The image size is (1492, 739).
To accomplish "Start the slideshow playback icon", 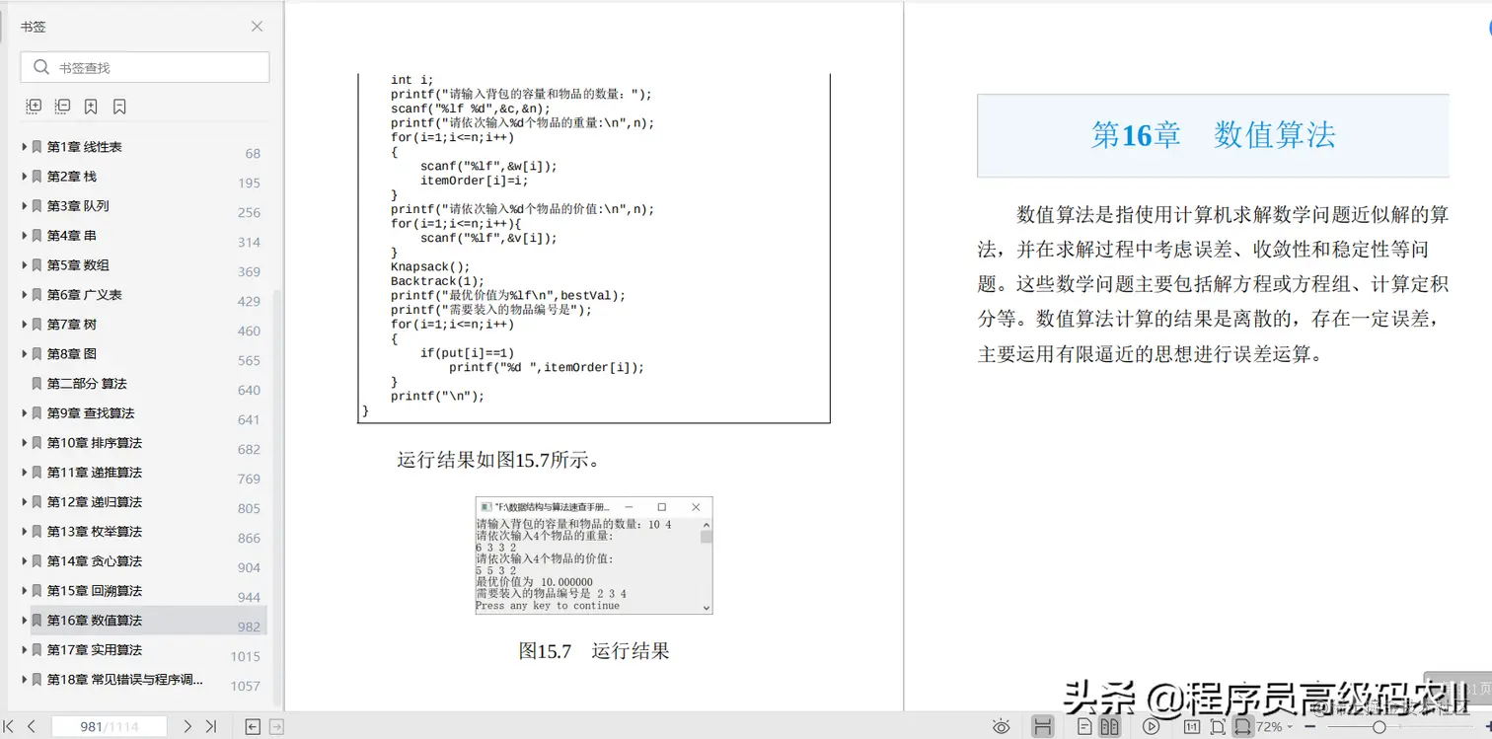I will click(x=1152, y=727).
